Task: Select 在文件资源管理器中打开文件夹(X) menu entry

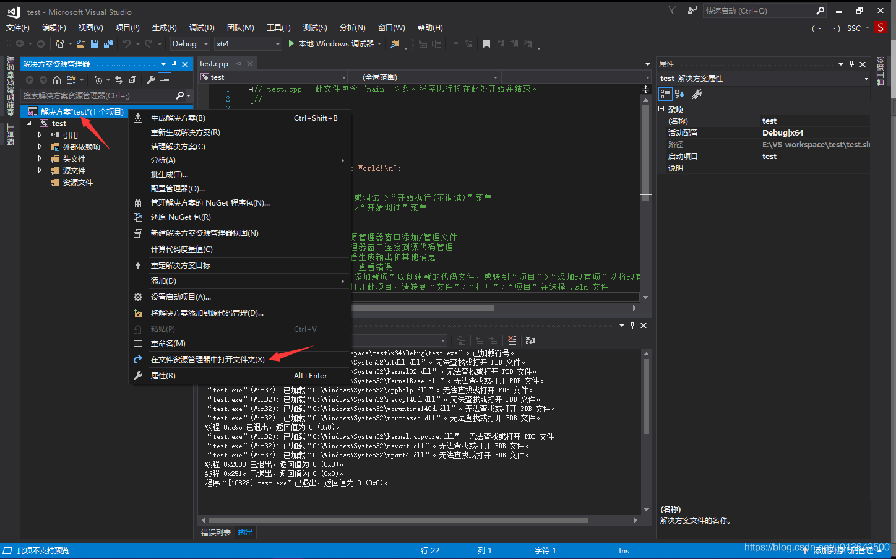Action: coord(240,360)
